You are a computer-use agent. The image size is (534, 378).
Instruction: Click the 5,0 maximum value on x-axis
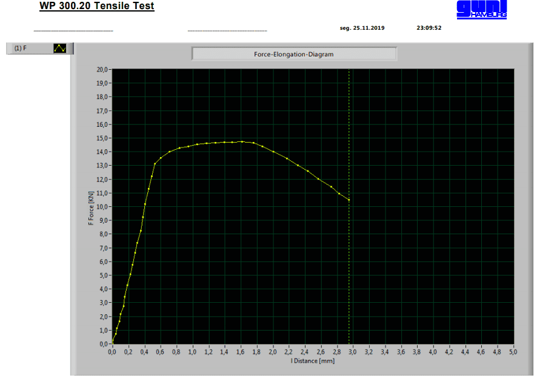(513, 352)
